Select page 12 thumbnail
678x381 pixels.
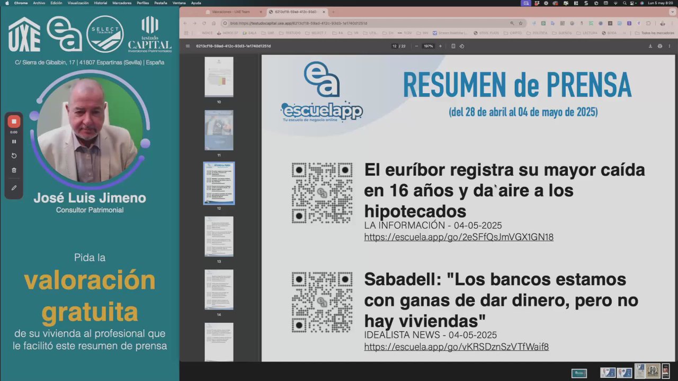219,184
